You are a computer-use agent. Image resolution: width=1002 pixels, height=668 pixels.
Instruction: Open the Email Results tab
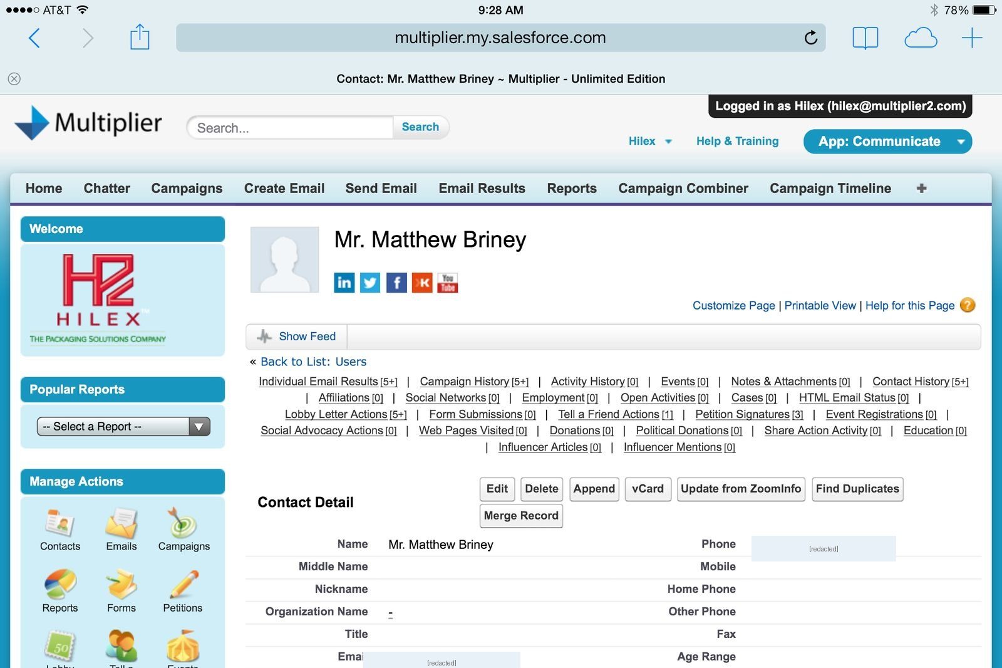pos(482,189)
